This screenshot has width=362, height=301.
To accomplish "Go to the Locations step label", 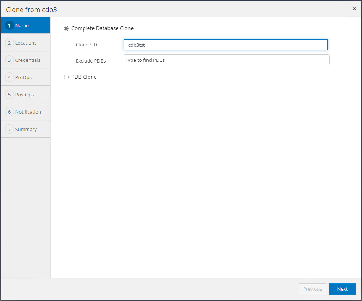I will 26,43.
